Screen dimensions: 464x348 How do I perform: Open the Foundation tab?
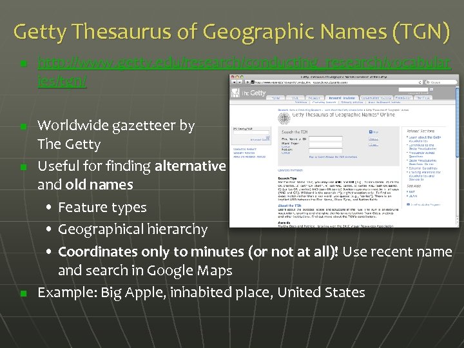click(403, 98)
